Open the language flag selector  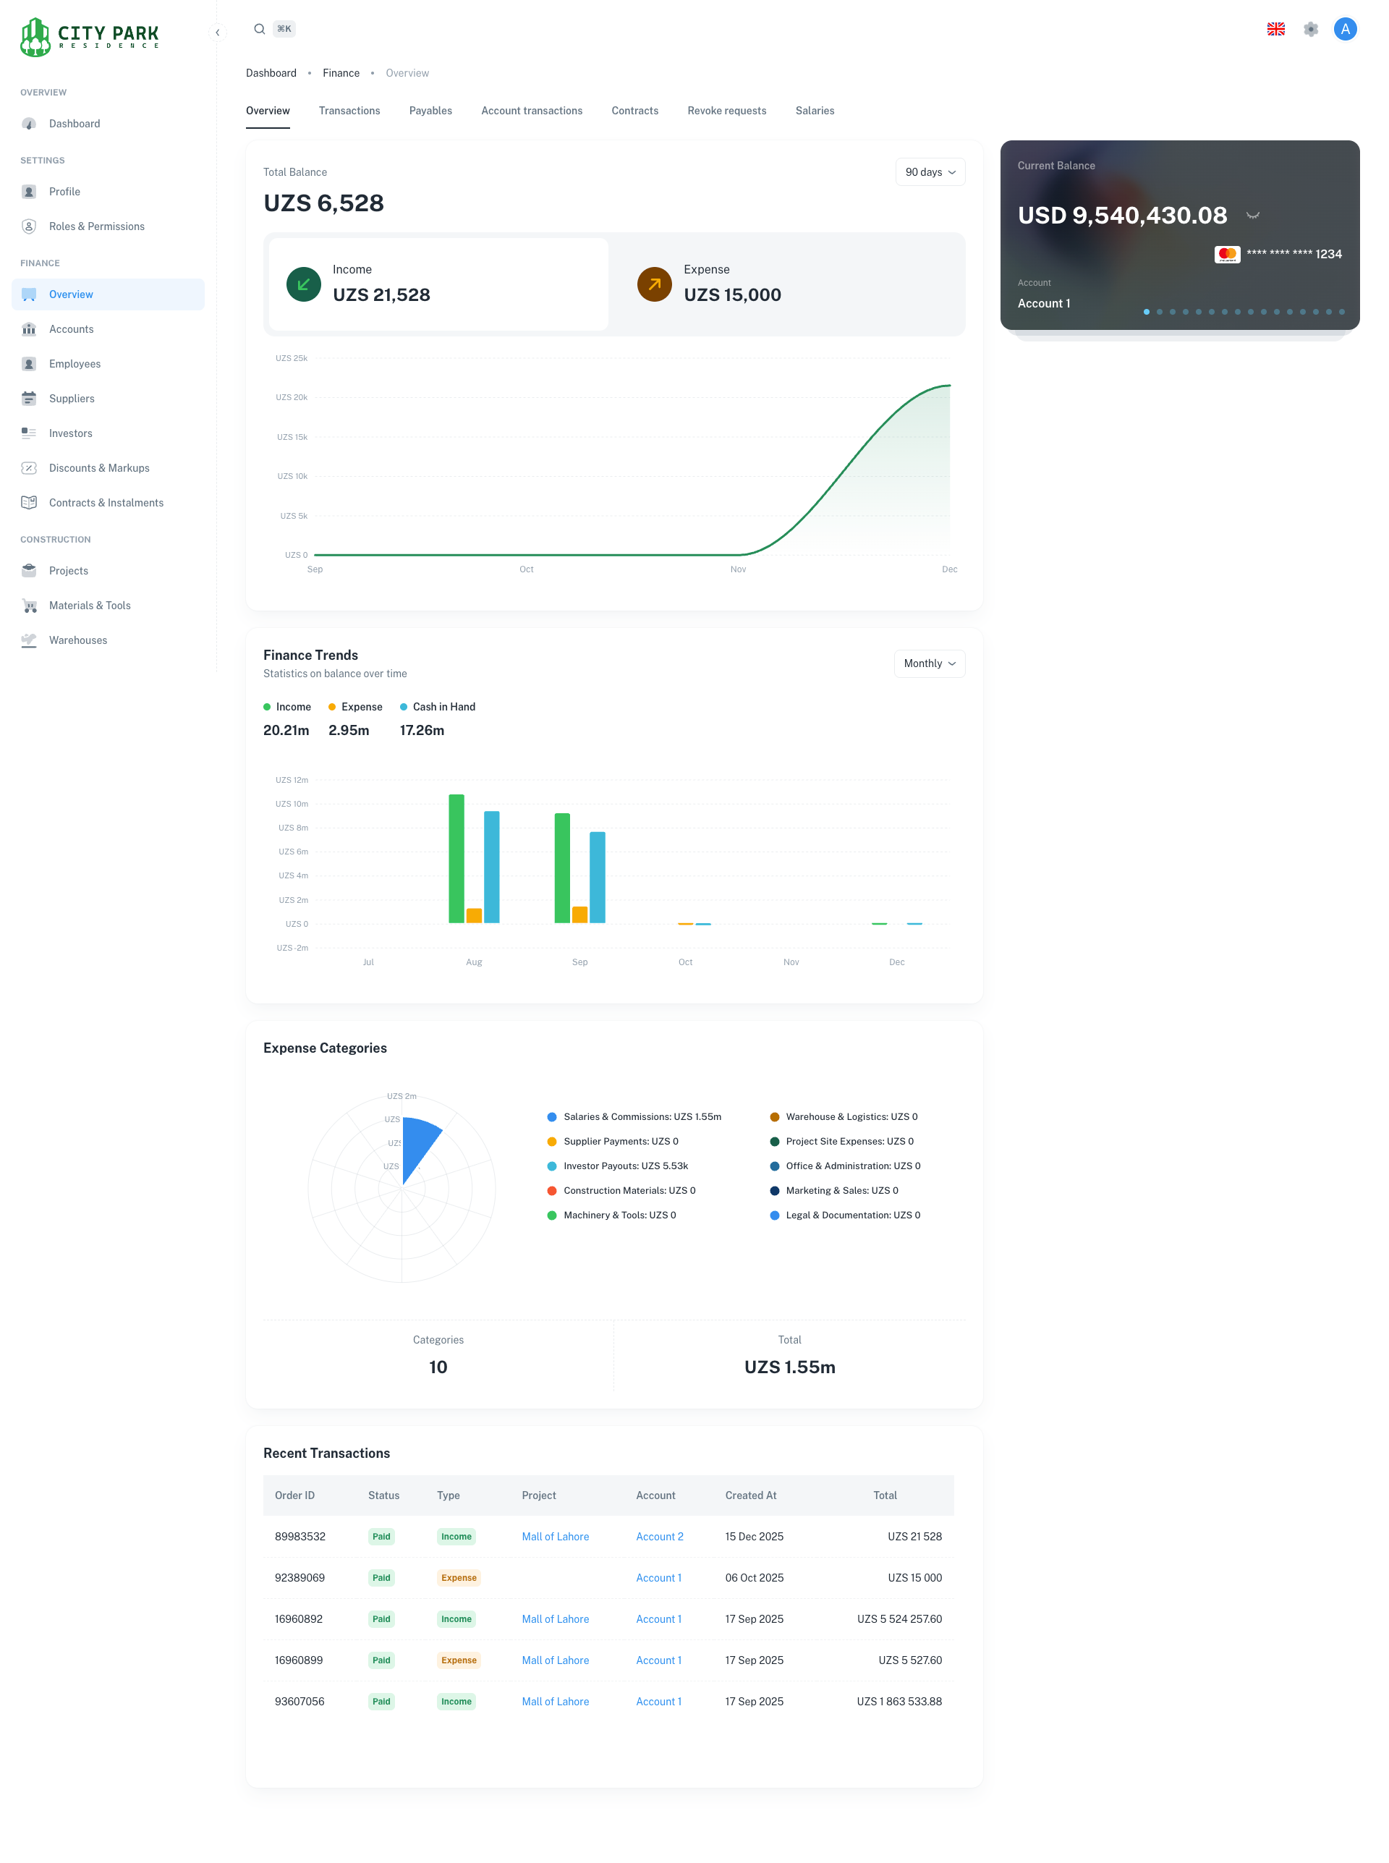(1275, 29)
